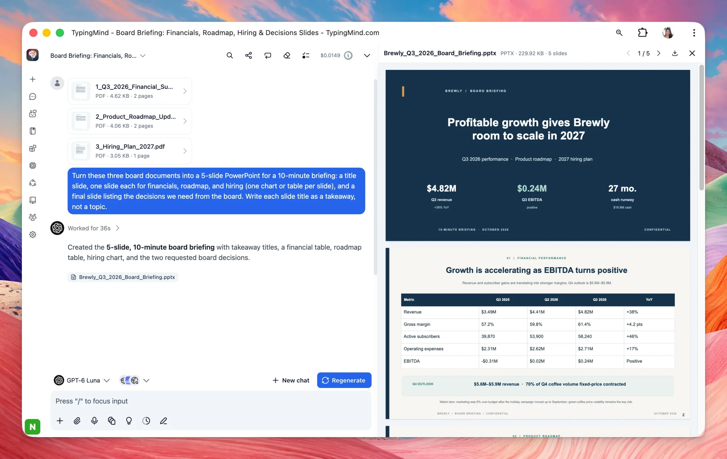Image resolution: width=727 pixels, height=459 pixels.
Task: Click the comment thread icon in header
Action: pyautogui.click(x=267, y=55)
